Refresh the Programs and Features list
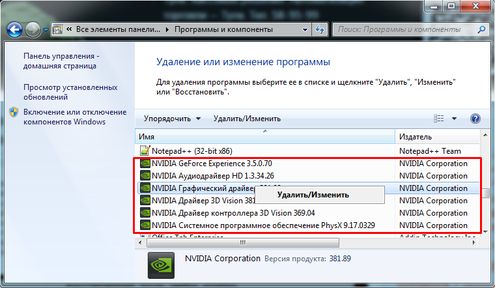Viewport: 495px width, 288px height. tap(320, 30)
